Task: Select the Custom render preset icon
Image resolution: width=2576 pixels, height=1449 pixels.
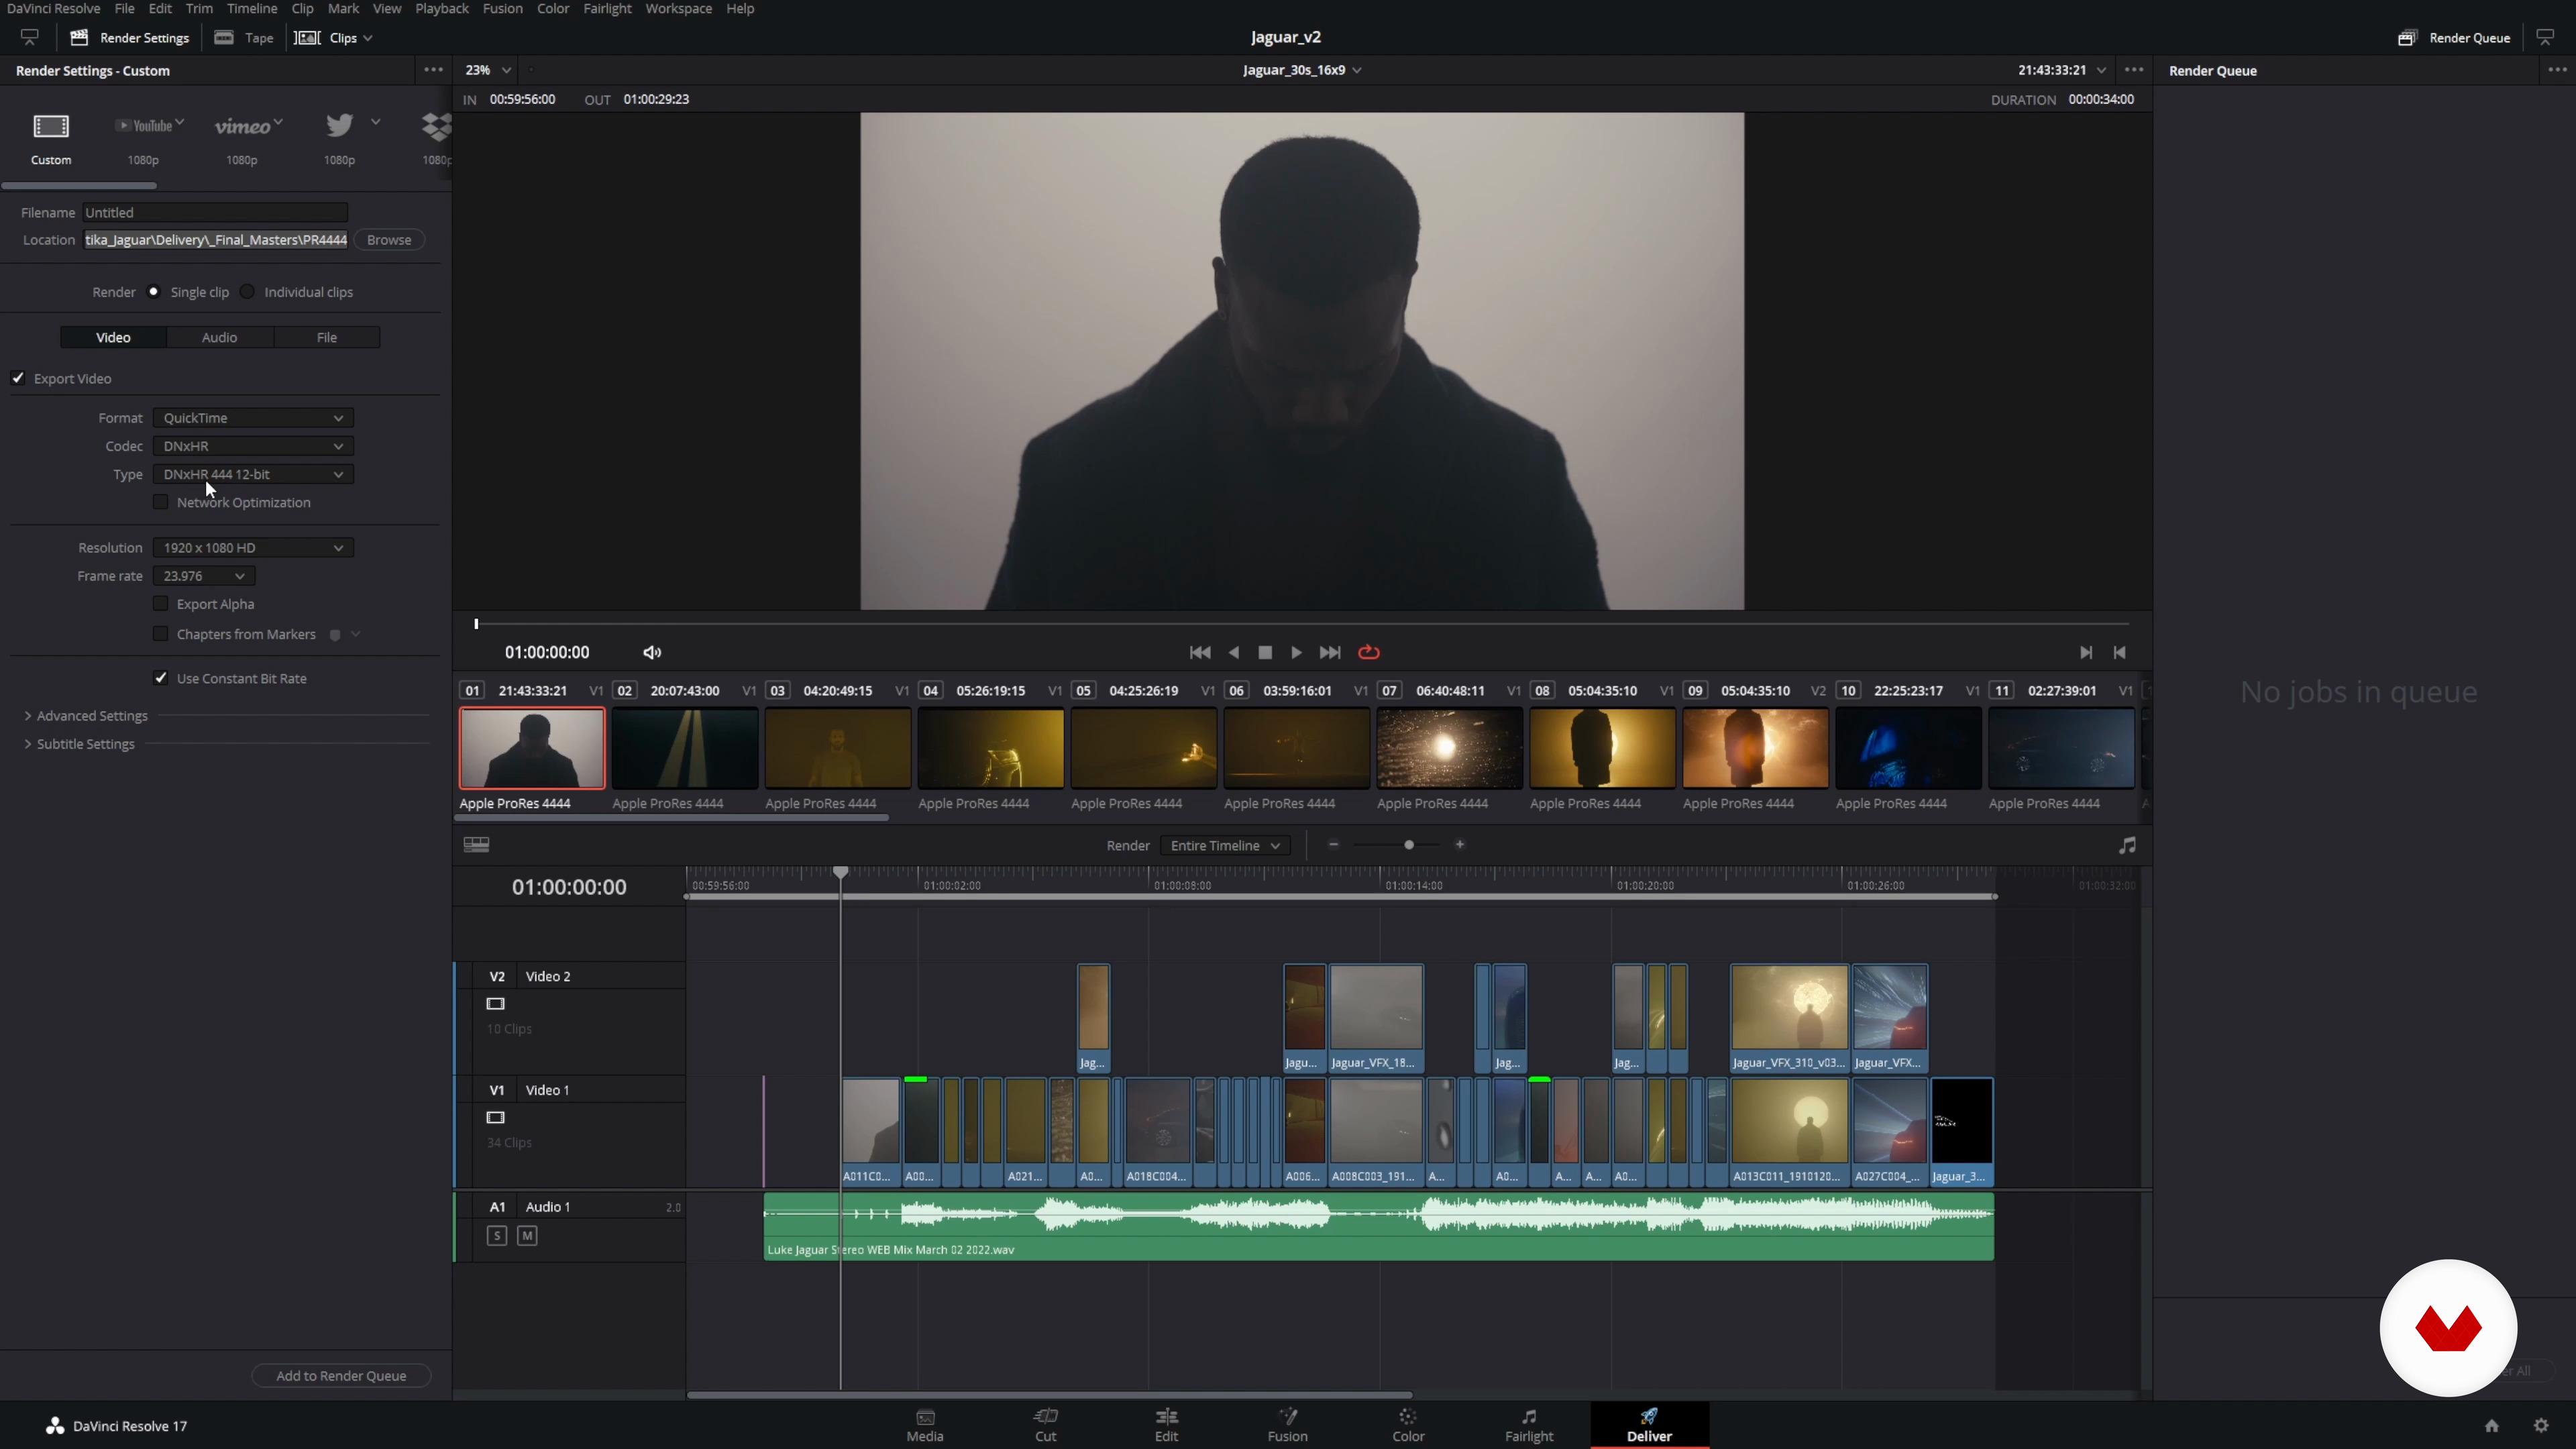Action: [51, 126]
